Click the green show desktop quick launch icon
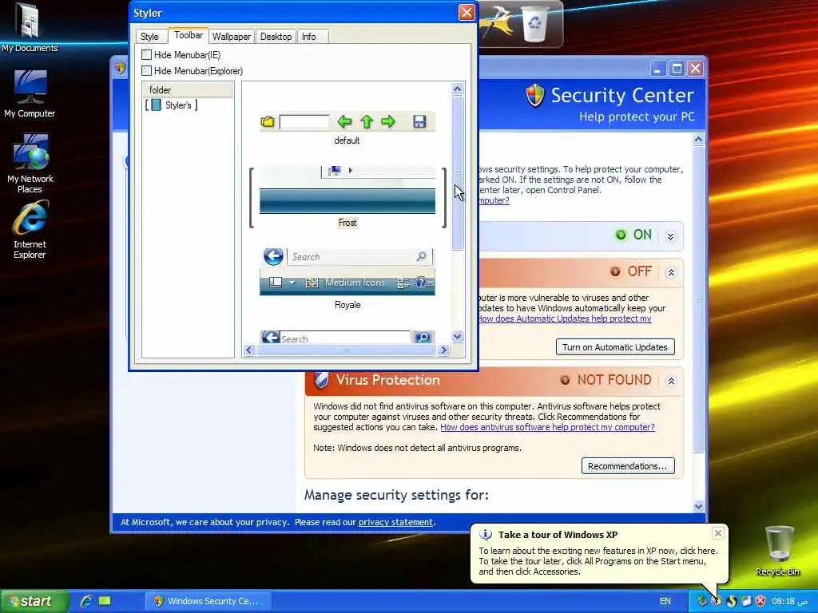This screenshot has height=613, width=818. (x=105, y=601)
